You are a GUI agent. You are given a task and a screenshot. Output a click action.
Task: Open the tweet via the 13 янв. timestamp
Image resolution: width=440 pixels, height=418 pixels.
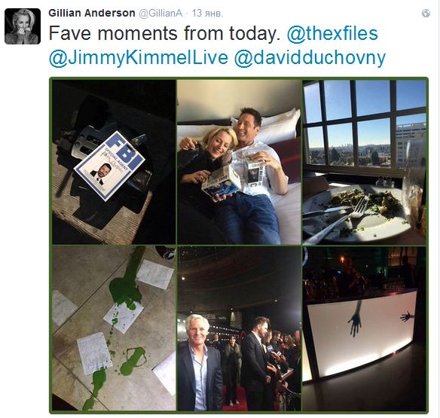tap(207, 14)
